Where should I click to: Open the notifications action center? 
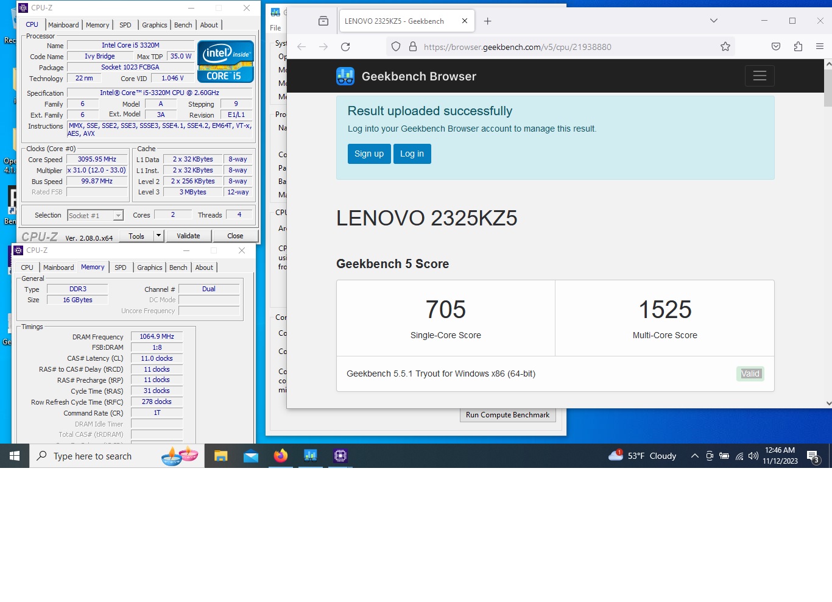coord(813,456)
